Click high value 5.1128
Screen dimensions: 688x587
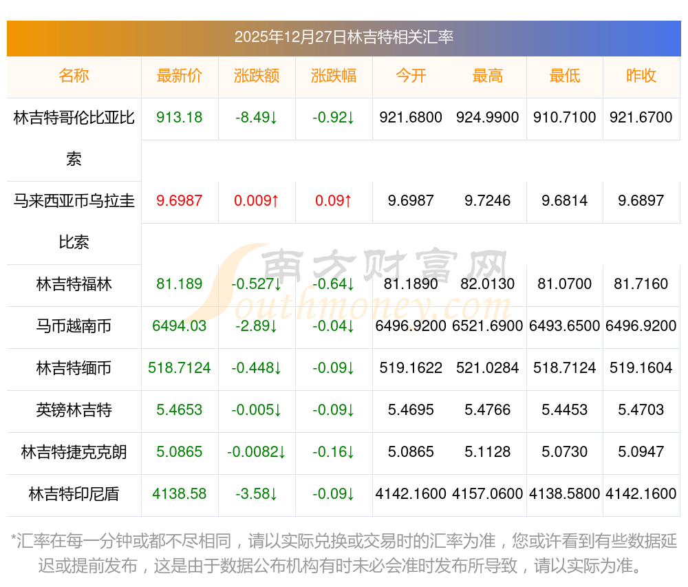(488, 452)
